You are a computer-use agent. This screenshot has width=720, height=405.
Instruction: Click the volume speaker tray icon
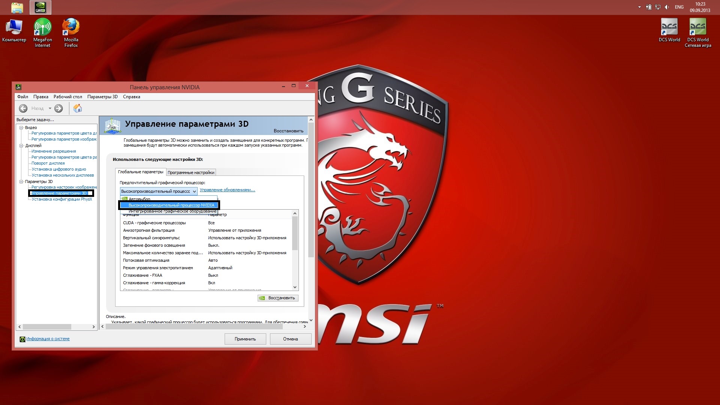667,7
